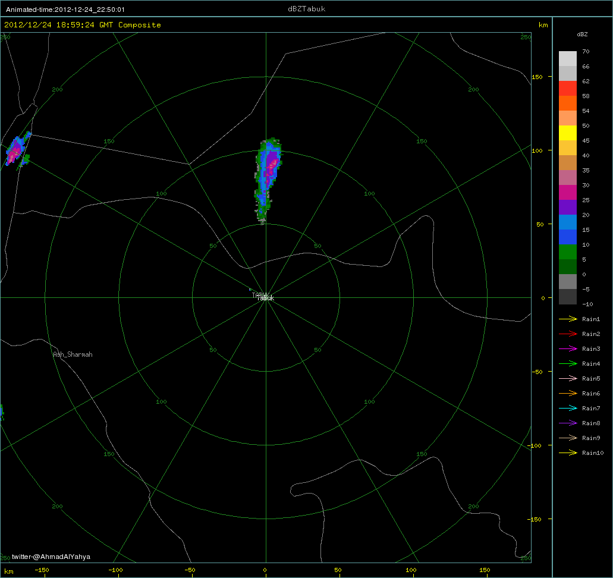The width and height of the screenshot is (613, 578).
Task: Pick the light blue 15–20 dBZ swatch
Action: pos(568,222)
